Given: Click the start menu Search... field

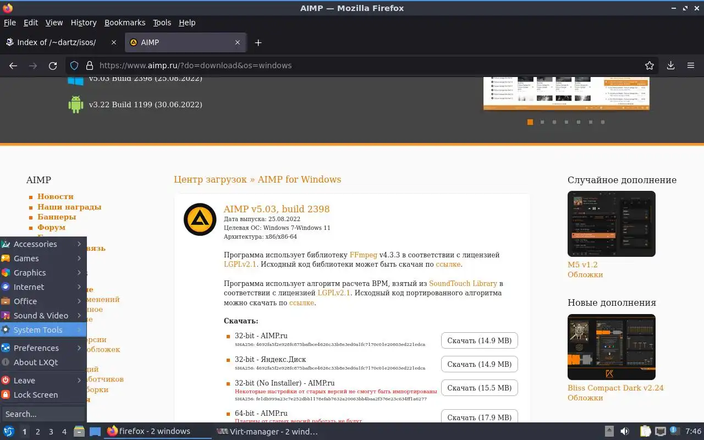Looking at the screenshot, I should click(x=43, y=414).
